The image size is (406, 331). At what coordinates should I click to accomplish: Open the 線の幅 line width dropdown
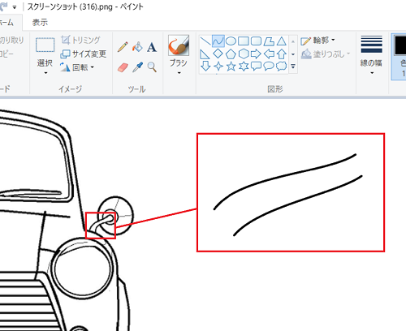click(x=371, y=55)
